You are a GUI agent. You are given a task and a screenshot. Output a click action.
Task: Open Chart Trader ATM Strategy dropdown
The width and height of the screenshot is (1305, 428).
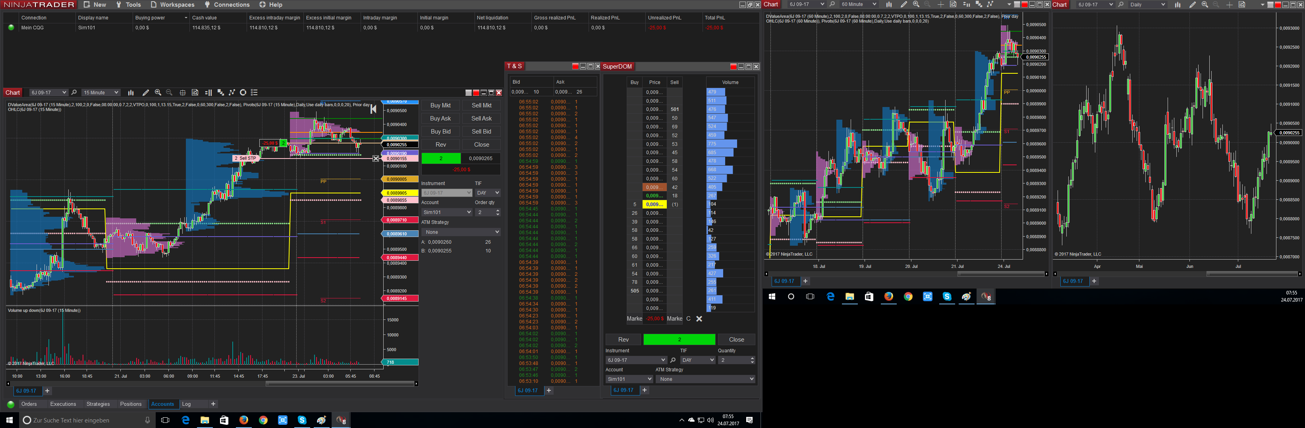[x=461, y=232]
